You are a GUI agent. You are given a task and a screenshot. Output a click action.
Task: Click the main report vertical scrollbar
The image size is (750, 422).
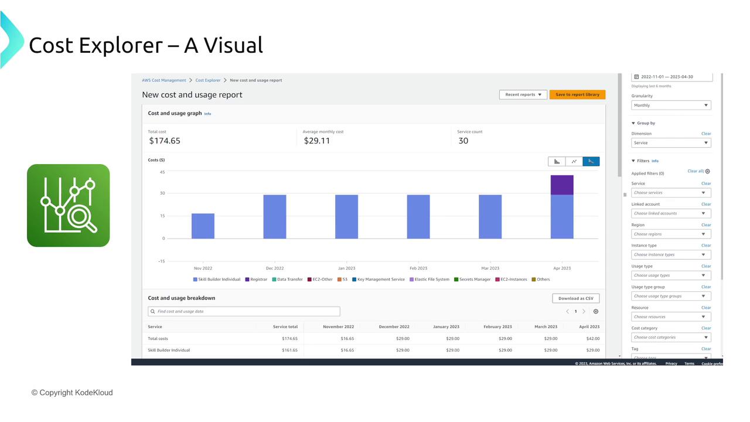click(x=619, y=125)
